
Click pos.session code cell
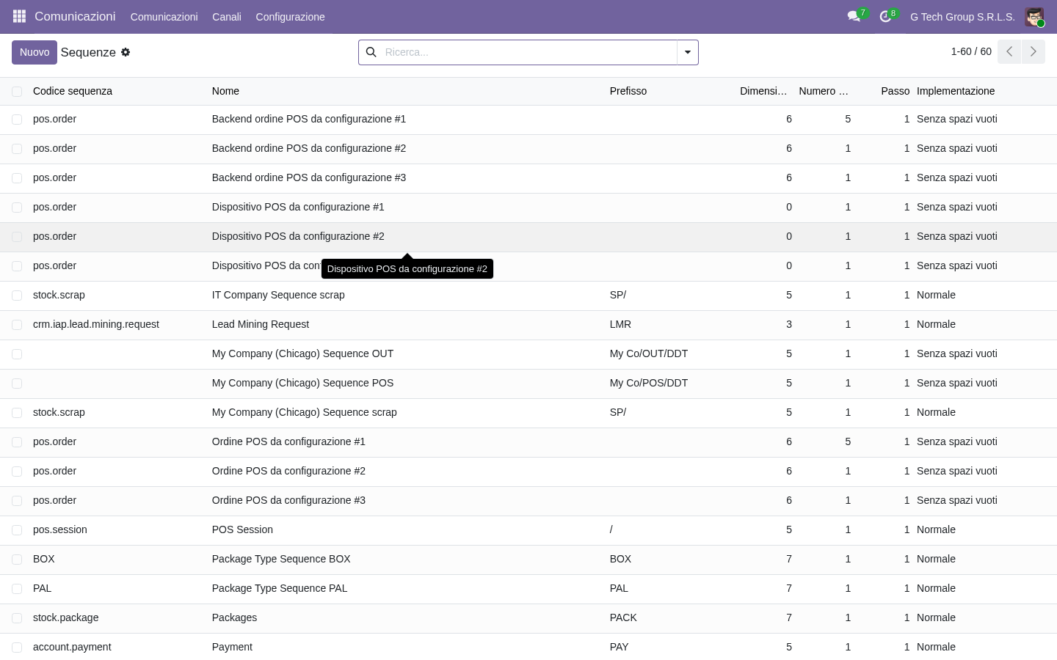click(60, 529)
